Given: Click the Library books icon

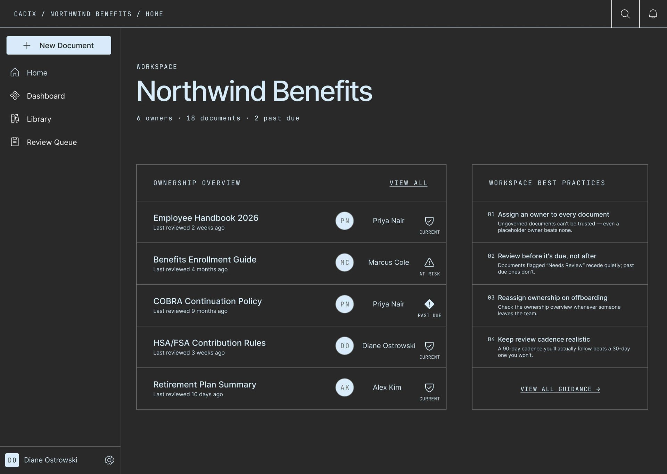Looking at the screenshot, I should coord(15,119).
